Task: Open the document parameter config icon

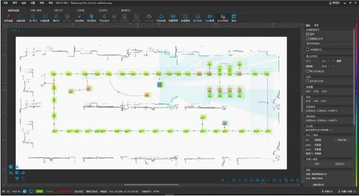Action: (185, 16)
